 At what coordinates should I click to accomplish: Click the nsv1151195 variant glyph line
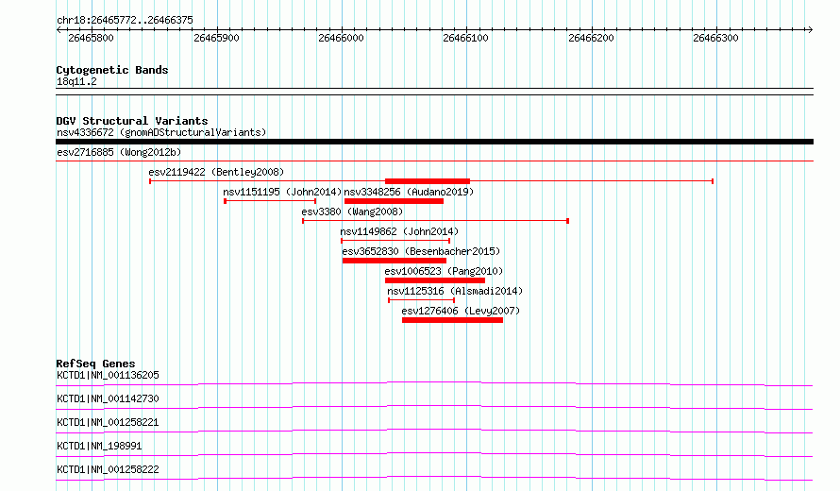[x=270, y=201]
